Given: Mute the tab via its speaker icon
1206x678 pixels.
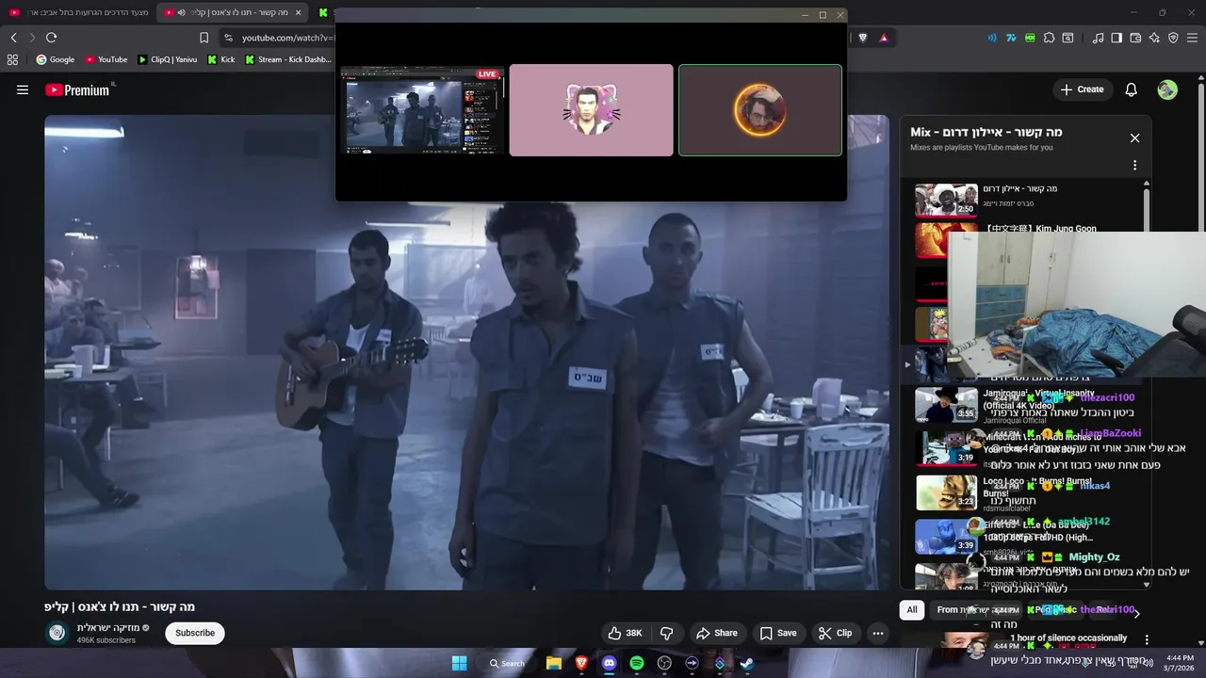Looking at the screenshot, I should [x=181, y=12].
